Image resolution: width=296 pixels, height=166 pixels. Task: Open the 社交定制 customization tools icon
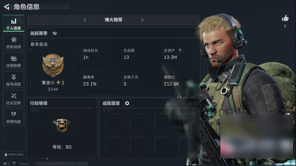[x=14, y=96]
